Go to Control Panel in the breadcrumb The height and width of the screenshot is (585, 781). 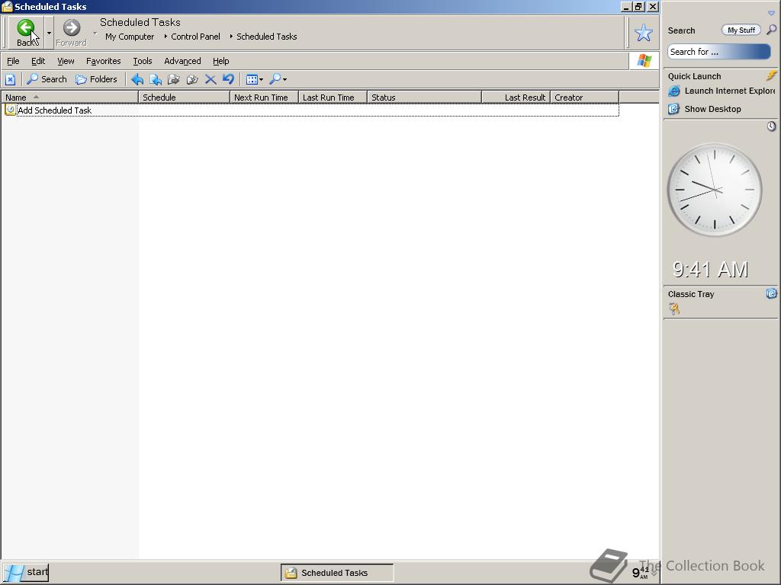(x=195, y=37)
